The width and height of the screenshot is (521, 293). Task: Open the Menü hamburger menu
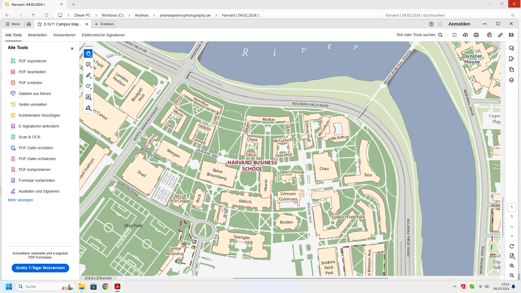[x=13, y=24]
